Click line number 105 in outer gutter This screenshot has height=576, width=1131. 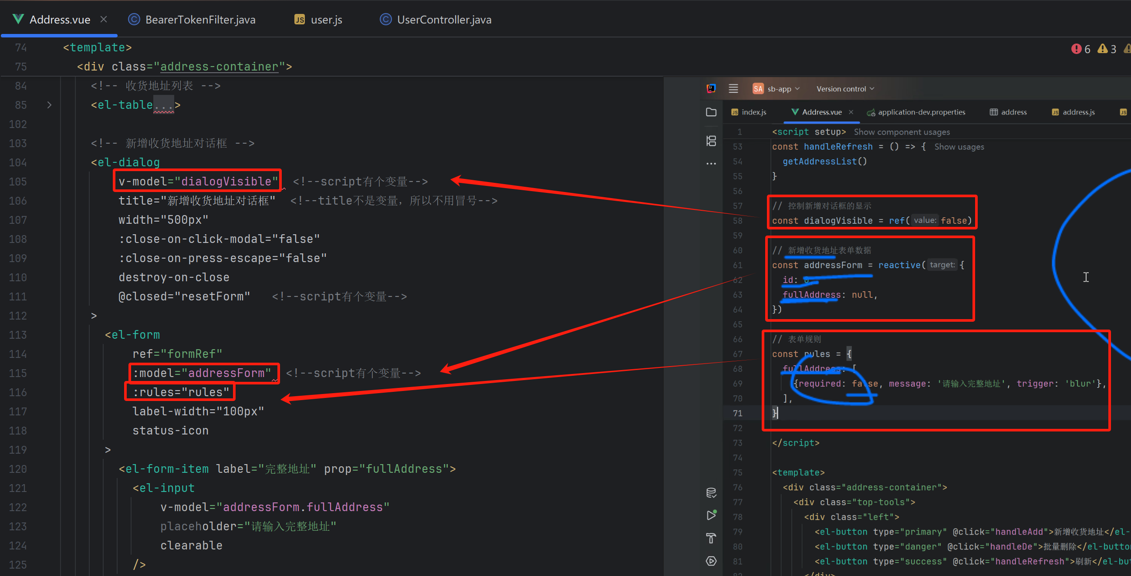coord(17,181)
